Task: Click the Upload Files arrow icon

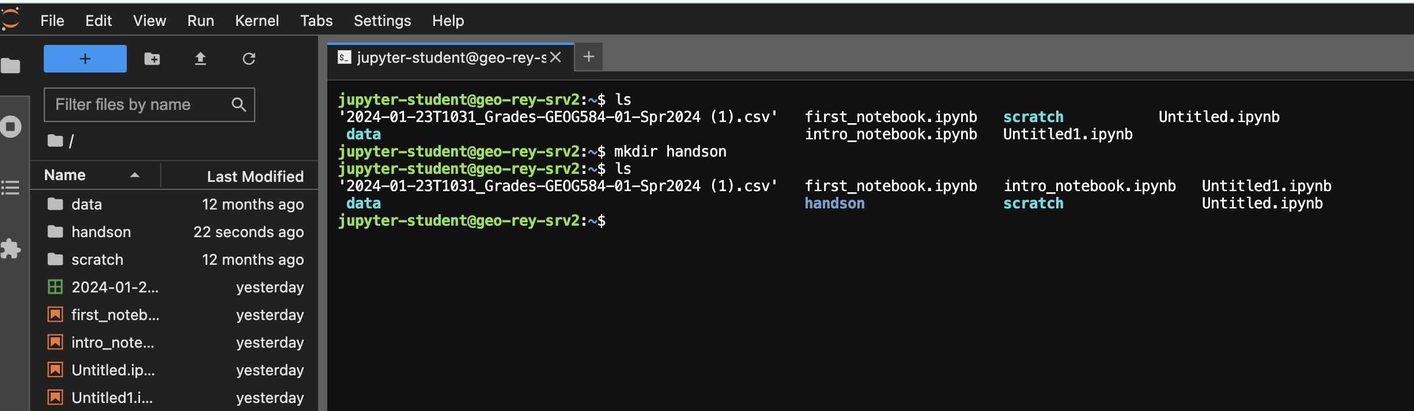Action: 200,59
